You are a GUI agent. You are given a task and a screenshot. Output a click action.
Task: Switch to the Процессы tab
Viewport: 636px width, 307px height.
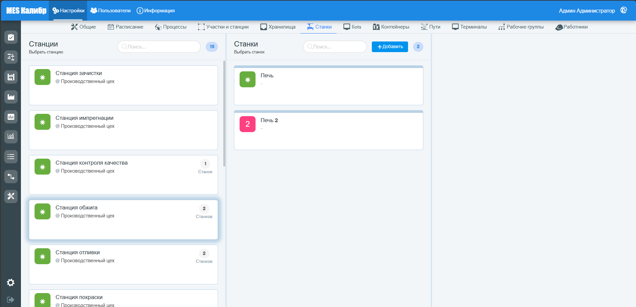[x=171, y=27]
